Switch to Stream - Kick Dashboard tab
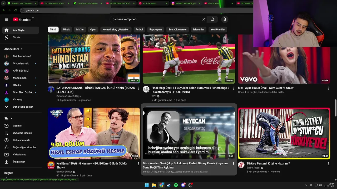Image resolution: width=337 pixels, height=189 pixels. [22, 3]
